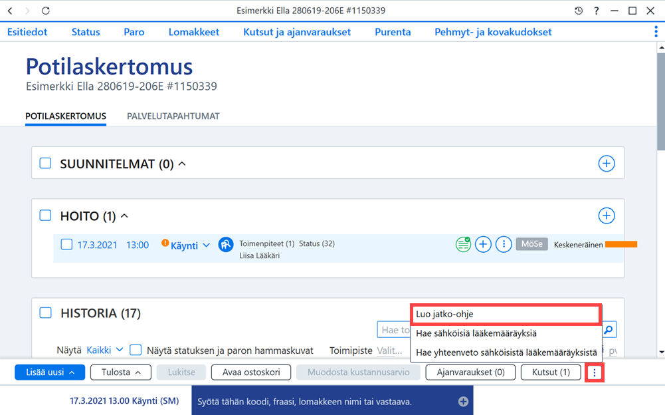Open the bottom toolbar three-dot menu
Image resolution: width=665 pixels, height=415 pixels.
[594, 372]
